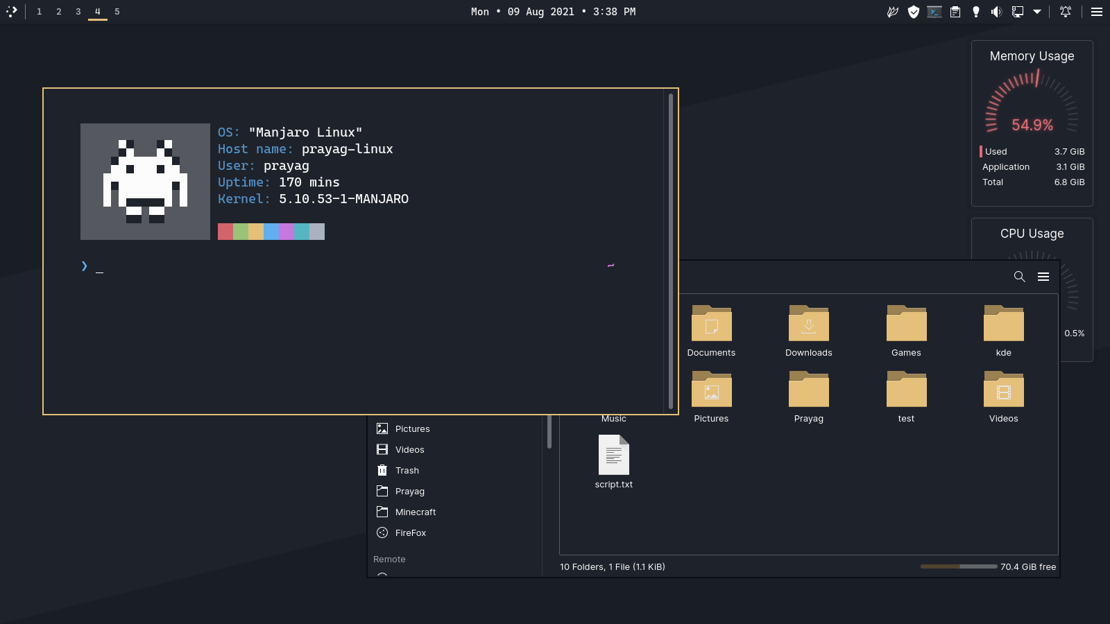Viewport: 1110px width, 624px height.
Task: Open the clipboard tray icon
Action: click(x=955, y=12)
